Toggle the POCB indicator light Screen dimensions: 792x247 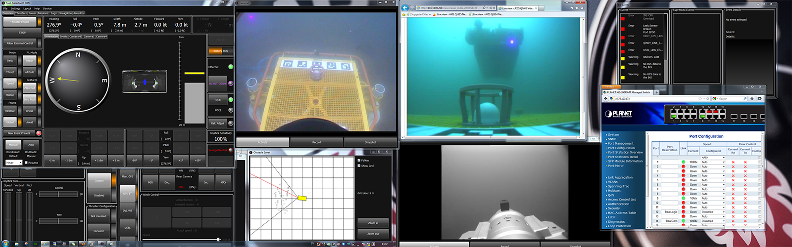point(231,110)
